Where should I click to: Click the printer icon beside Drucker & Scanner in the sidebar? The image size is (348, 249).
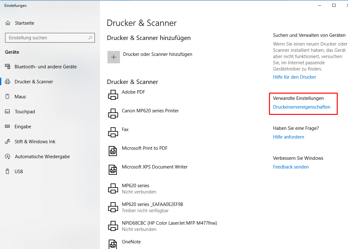[x=7, y=81]
